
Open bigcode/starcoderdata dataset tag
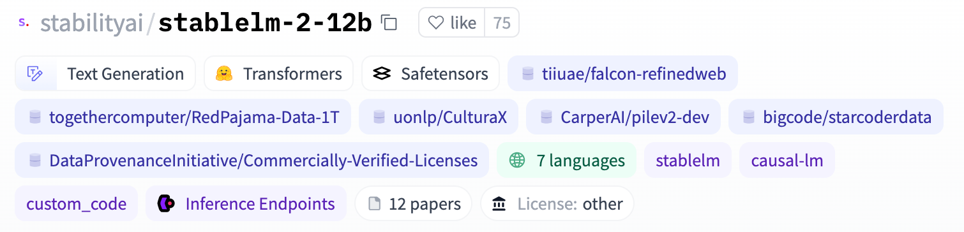click(836, 117)
